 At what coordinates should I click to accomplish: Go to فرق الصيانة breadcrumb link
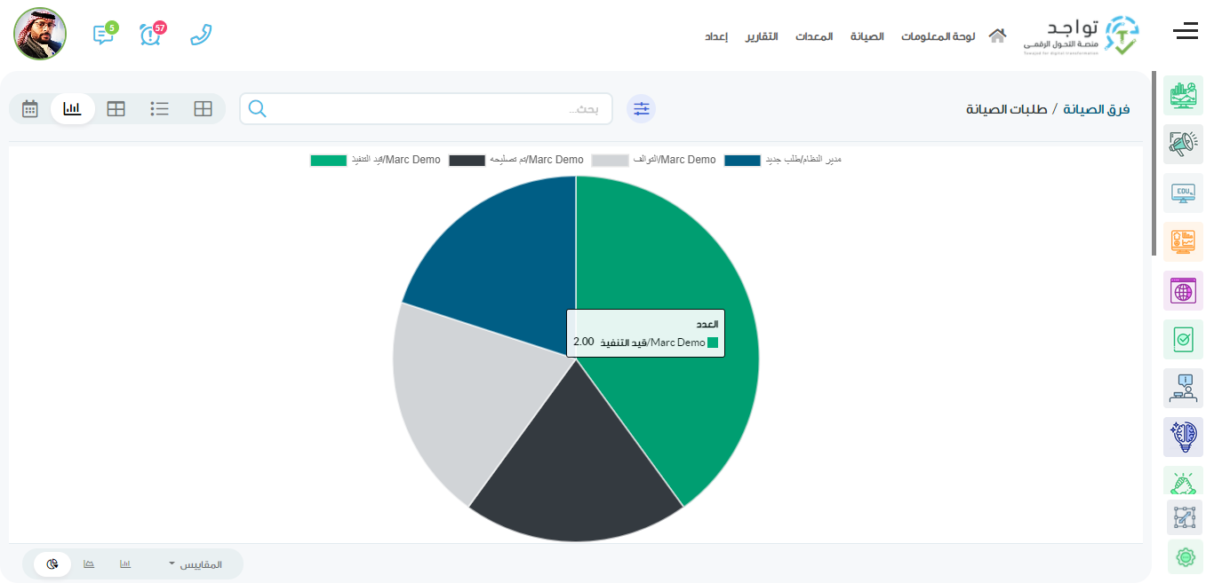coord(1098,109)
